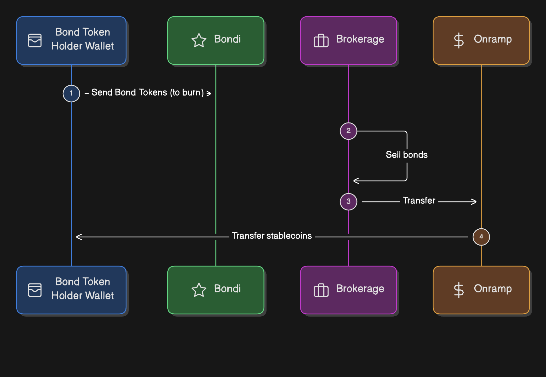Click the "Send Bond Tokens (to burn)" label
The width and height of the screenshot is (546, 377).
point(148,93)
